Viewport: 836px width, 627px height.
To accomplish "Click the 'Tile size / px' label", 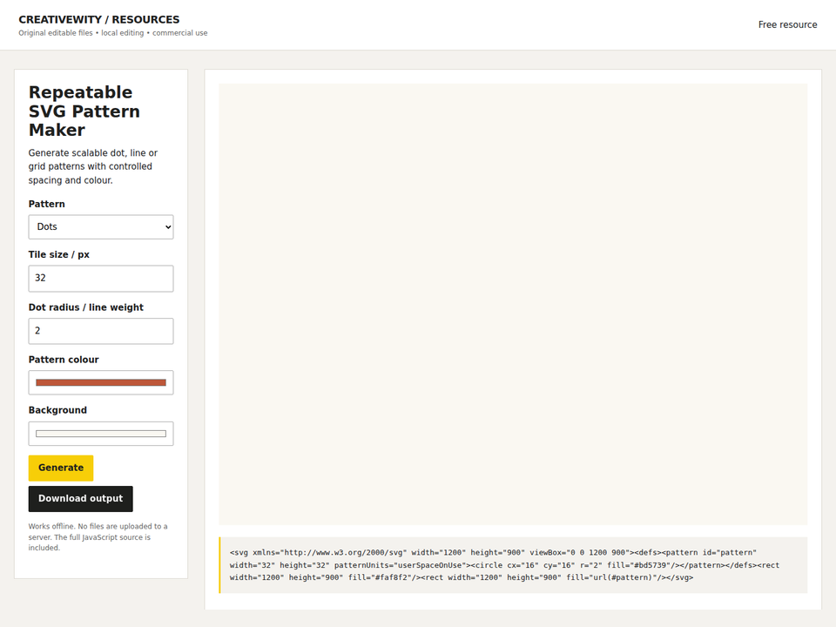I will pyautogui.click(x=58, y=255).
